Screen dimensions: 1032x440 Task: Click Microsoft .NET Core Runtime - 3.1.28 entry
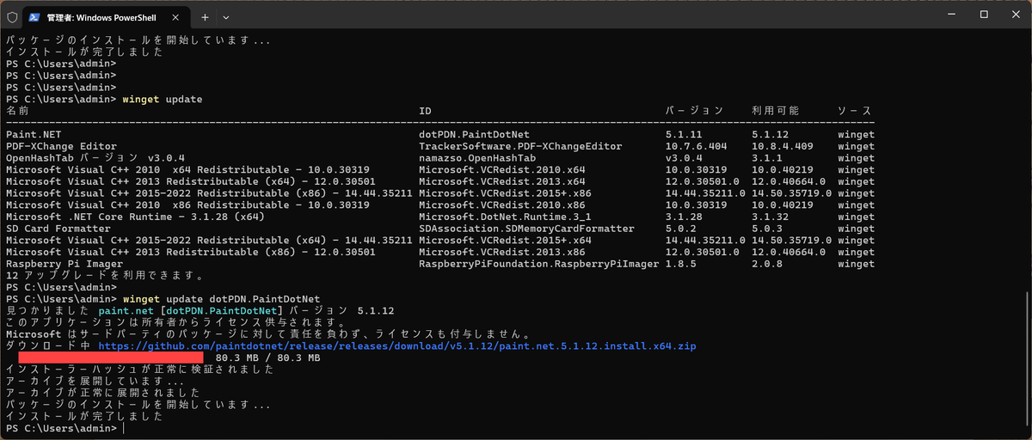(x=135, y=217)
